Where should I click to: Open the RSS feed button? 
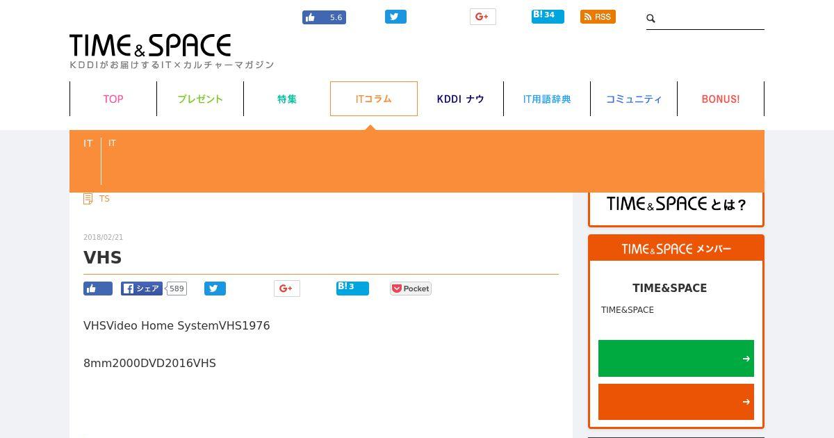pos(598,17)
